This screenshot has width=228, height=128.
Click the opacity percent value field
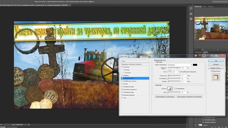(184, 68)
